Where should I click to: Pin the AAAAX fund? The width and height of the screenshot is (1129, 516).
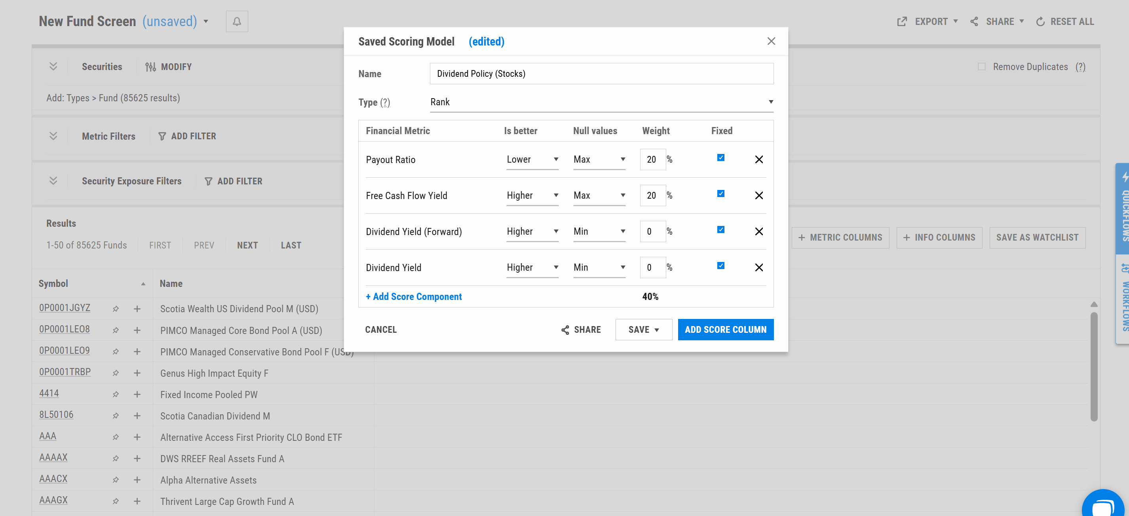(x=116, y=459)
